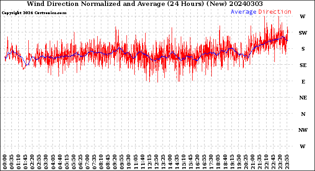Click the 'S' y-axis label
315x171 pixels.
(x=303, y=49)
